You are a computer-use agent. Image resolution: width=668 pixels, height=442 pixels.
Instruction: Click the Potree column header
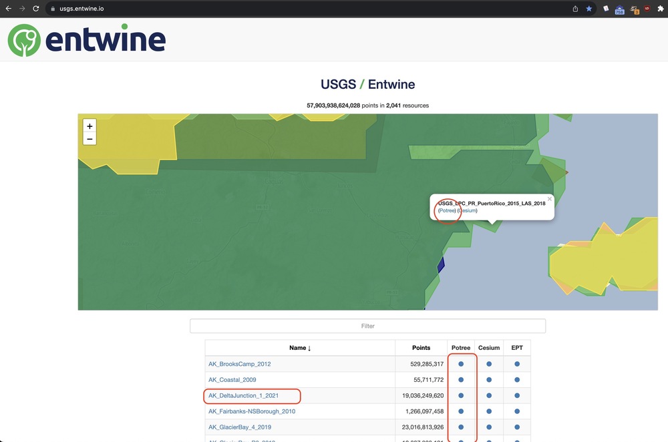click(x=461, y=348)
